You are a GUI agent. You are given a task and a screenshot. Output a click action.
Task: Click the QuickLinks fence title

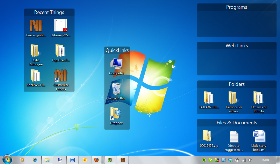click(x=117, y=50)
